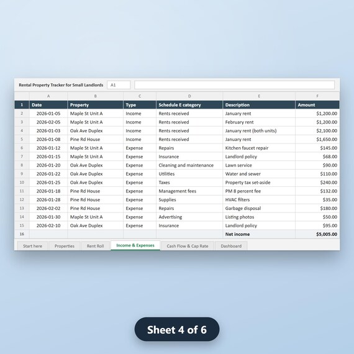Select the date cell 2026-02-05
354x354 pixels.
click(48, 122)
